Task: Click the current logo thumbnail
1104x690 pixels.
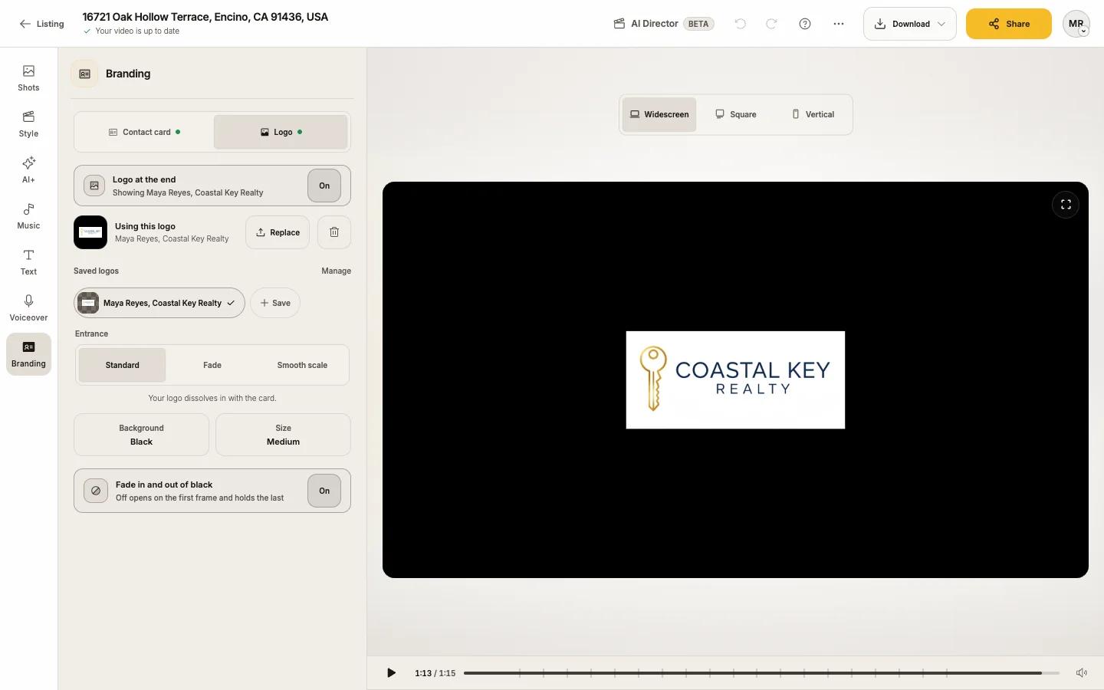Action: pos(90,232)
